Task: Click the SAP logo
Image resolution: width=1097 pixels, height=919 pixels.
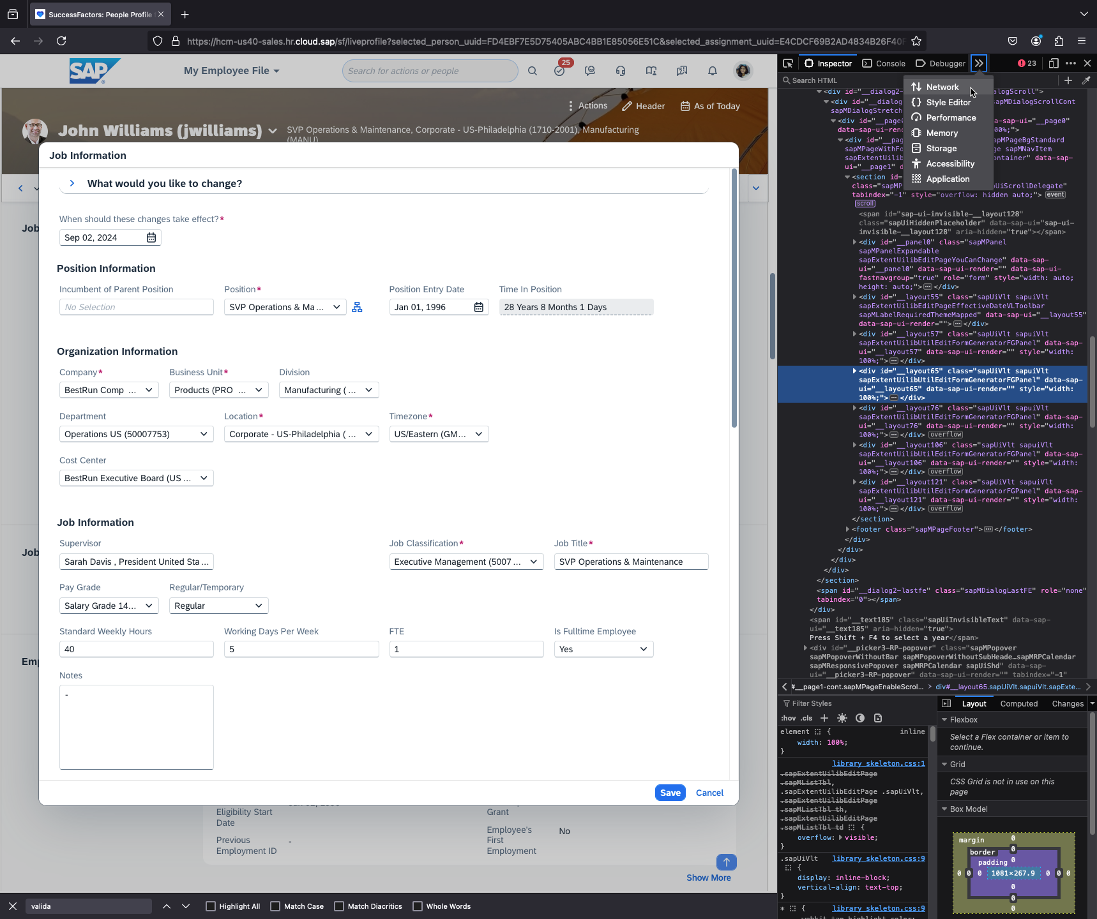Action: 95,71
